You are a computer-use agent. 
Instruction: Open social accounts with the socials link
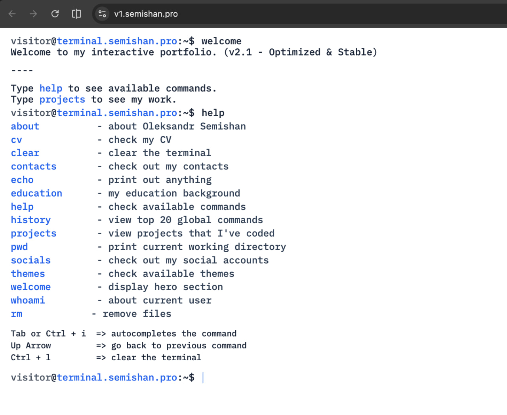point(30,260)
